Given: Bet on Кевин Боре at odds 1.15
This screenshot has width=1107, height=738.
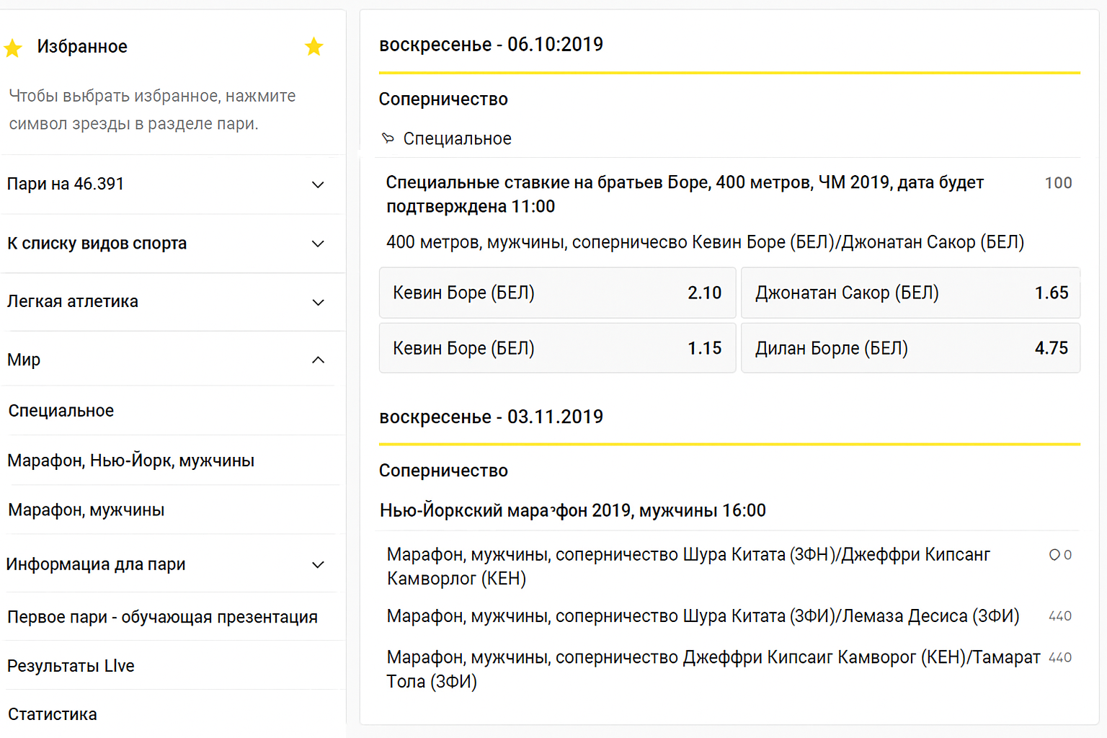Looking at the screenshot, I should click(557, 348).
